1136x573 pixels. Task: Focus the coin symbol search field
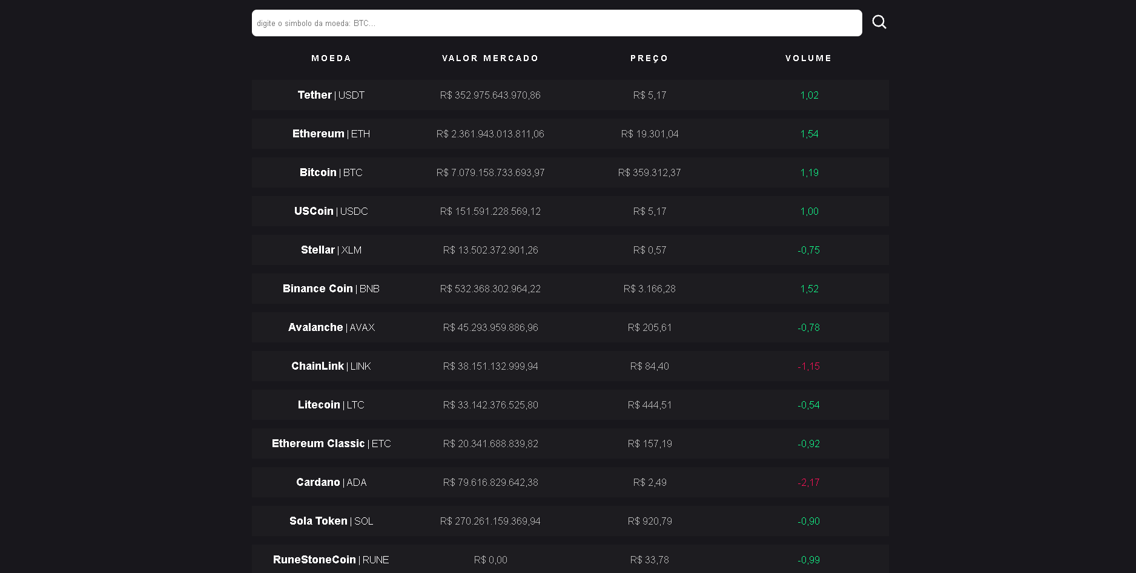pyautogui.click(x=556, y=23)
